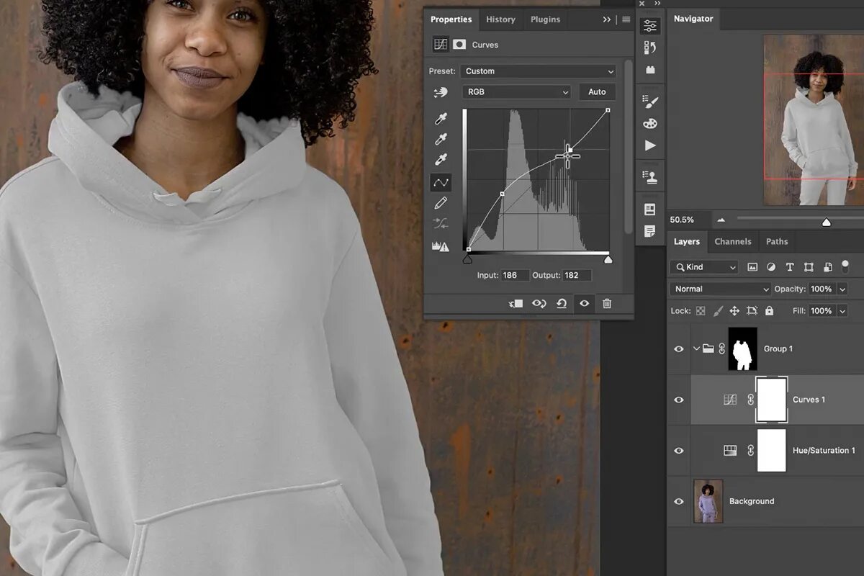Filter layers by adjustment layer icon
Viewport: 864px width, 576px height.
coord(771,267)
